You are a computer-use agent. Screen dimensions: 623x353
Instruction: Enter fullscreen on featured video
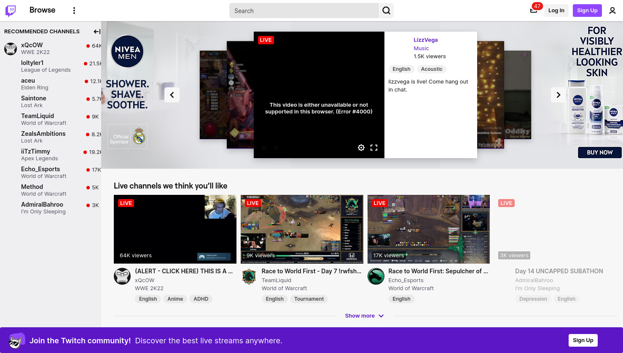pos(374,148)
